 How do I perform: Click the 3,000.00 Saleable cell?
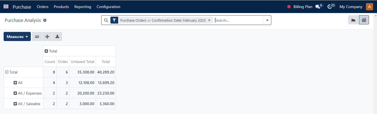(83, 104)
